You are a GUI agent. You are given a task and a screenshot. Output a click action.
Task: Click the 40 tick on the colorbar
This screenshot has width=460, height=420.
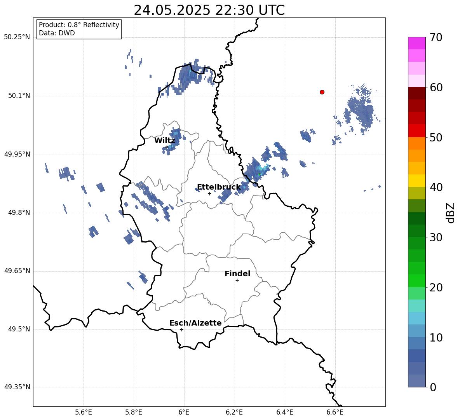pyautogui.click(x=436, y=187)
